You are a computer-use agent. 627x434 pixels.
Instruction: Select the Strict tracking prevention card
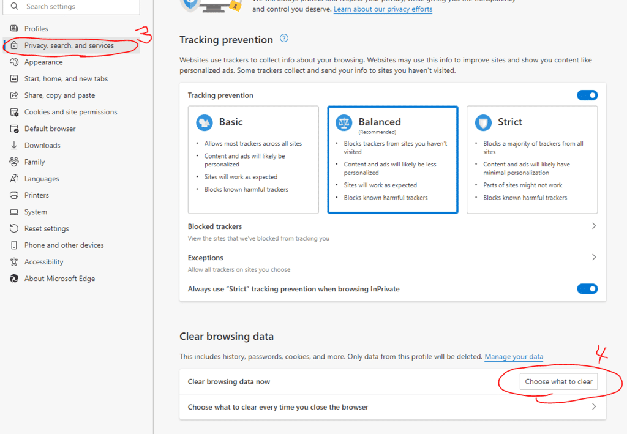click(x=531, y=159)
